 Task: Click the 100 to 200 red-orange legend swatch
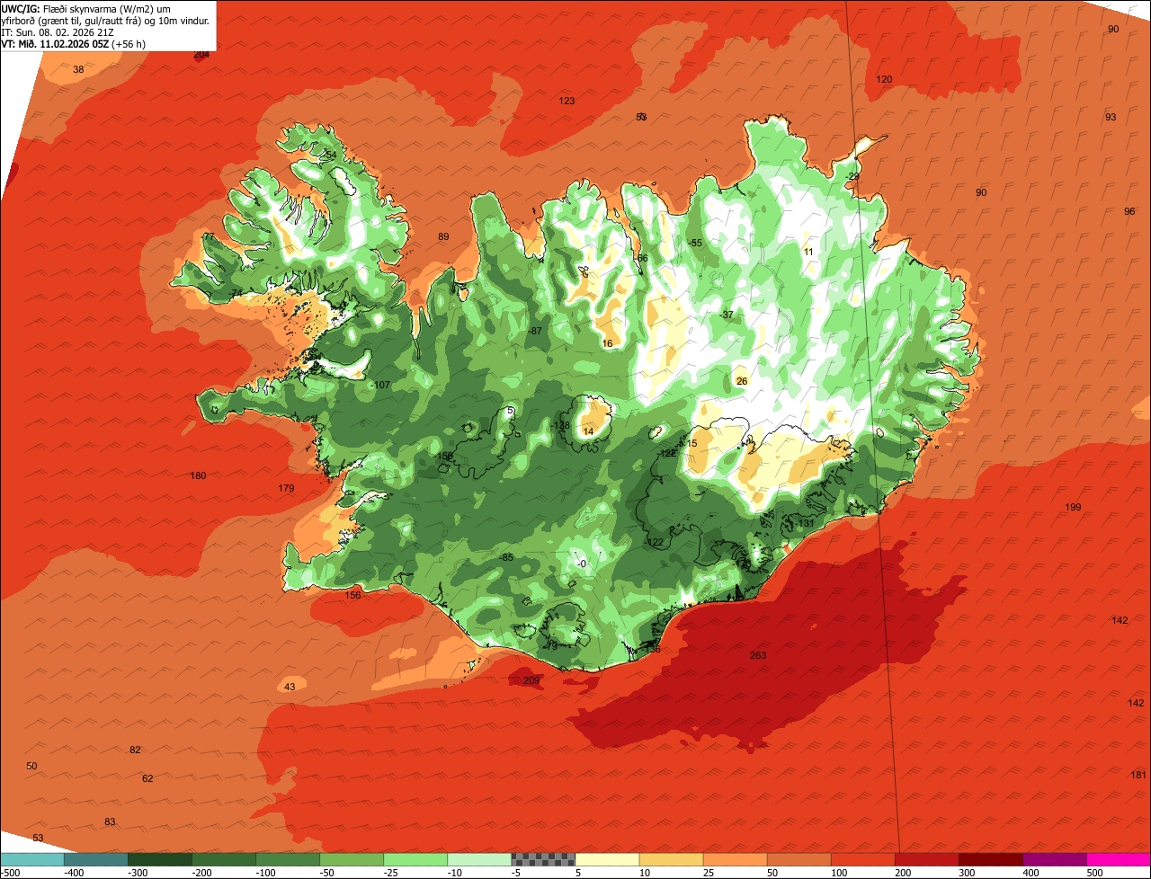tap(862, 859)
